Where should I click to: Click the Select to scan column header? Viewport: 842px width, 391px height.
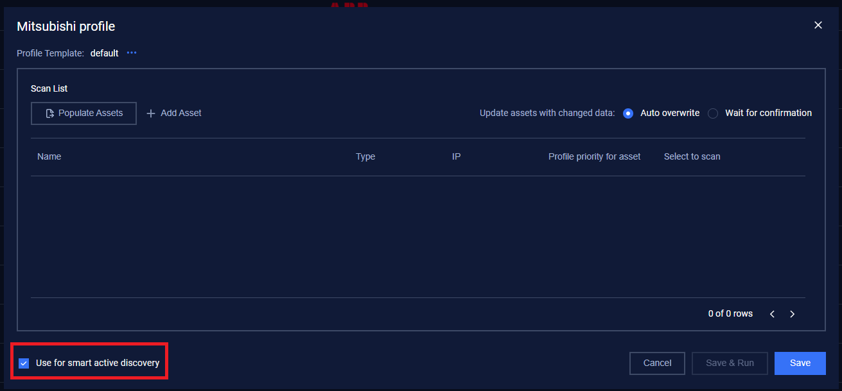pos(692,156)
